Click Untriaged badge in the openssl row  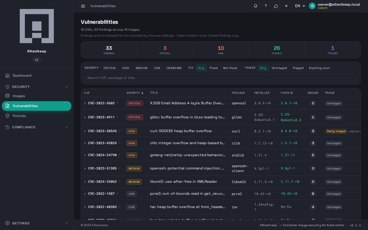tap(333, 103)
